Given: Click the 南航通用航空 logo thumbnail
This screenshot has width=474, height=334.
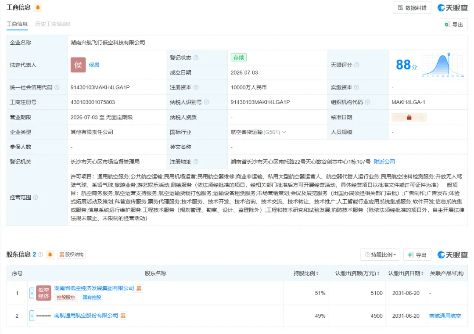Looking at the screenshot, I should (43, 316).
